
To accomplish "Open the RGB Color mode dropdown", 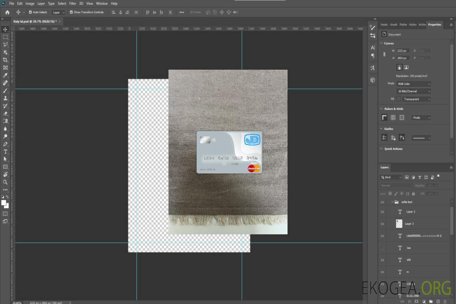I will point(413,84).
